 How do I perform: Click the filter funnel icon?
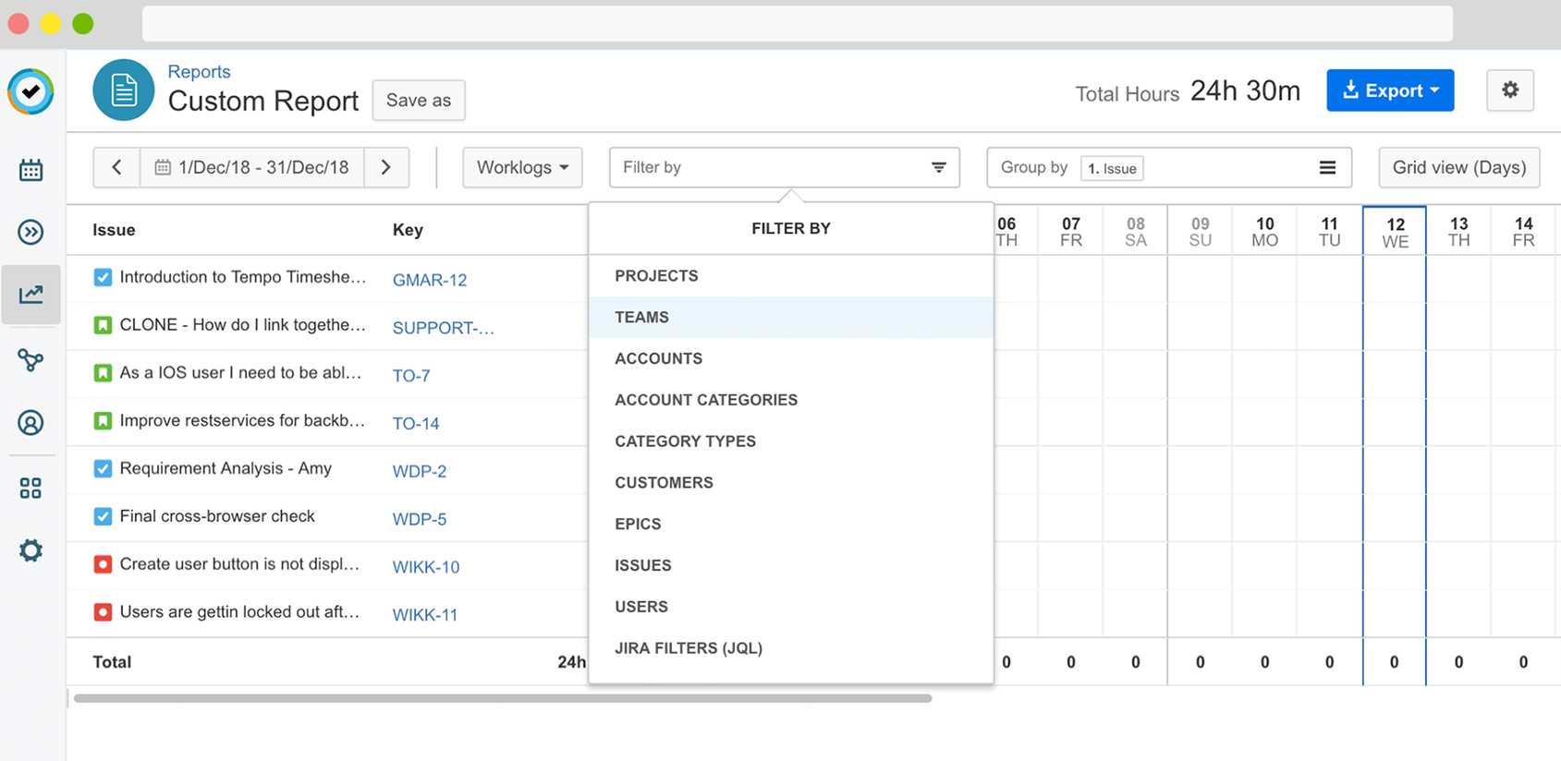(939, 167)
